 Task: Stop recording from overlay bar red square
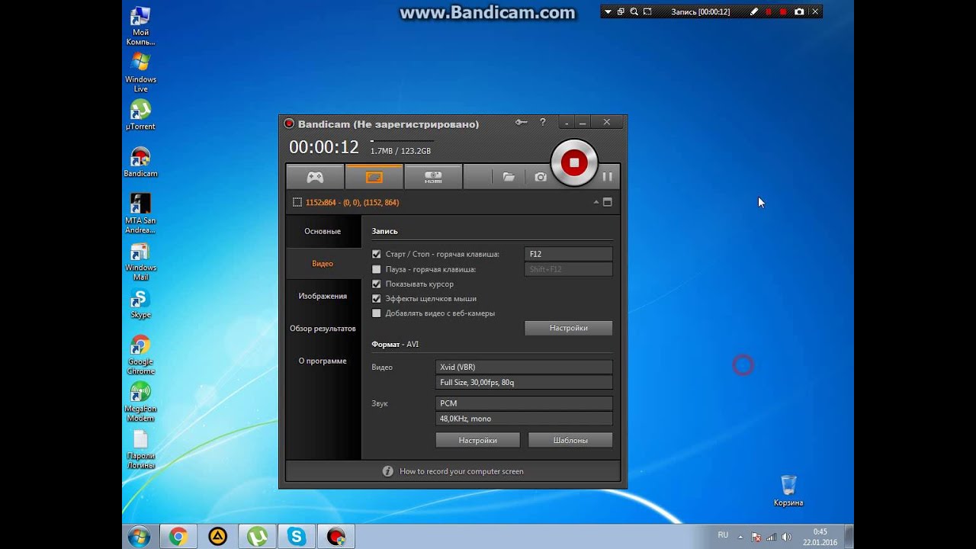(x=783, y=12)
